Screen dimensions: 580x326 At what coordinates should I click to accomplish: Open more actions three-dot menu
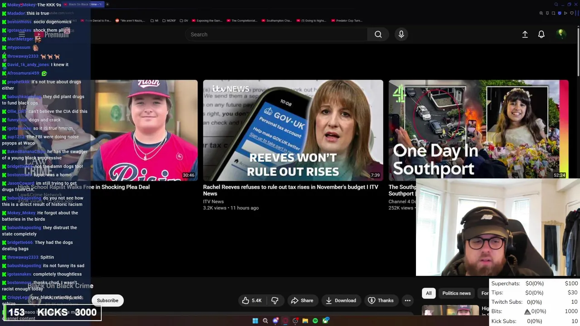point(407,301)
